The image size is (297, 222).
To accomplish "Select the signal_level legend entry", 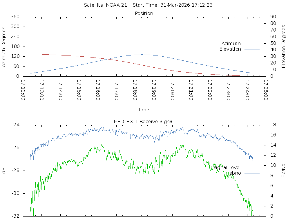I will (227, 167).
